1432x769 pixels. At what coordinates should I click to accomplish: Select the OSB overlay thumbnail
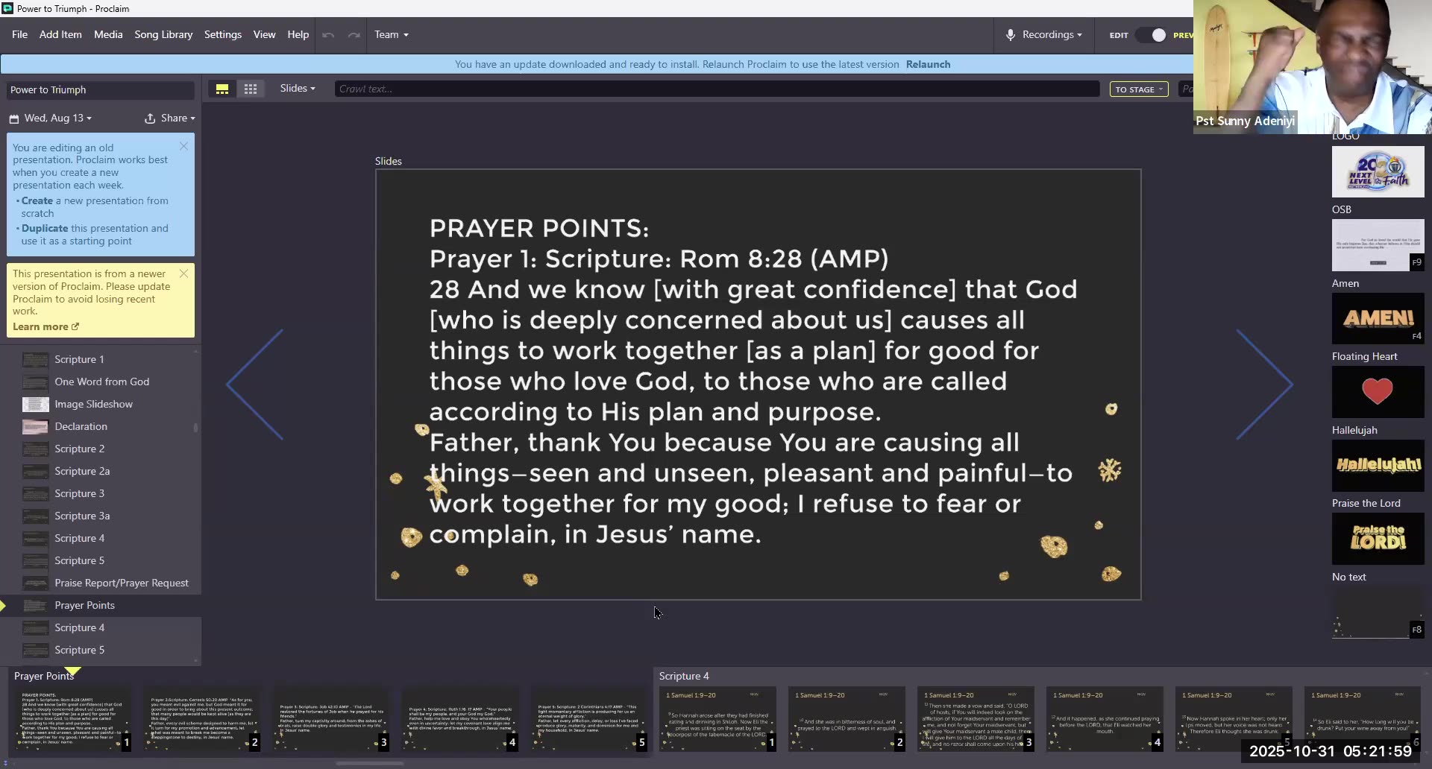pos(1378,245)
